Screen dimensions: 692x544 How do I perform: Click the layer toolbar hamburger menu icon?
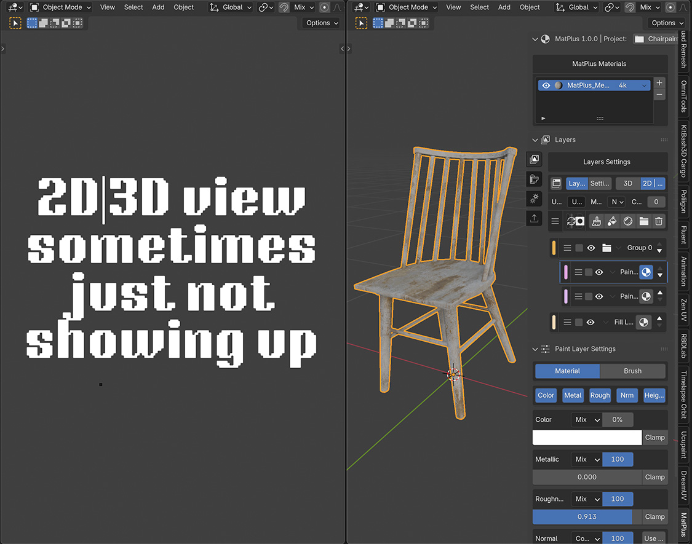point(555,221)
